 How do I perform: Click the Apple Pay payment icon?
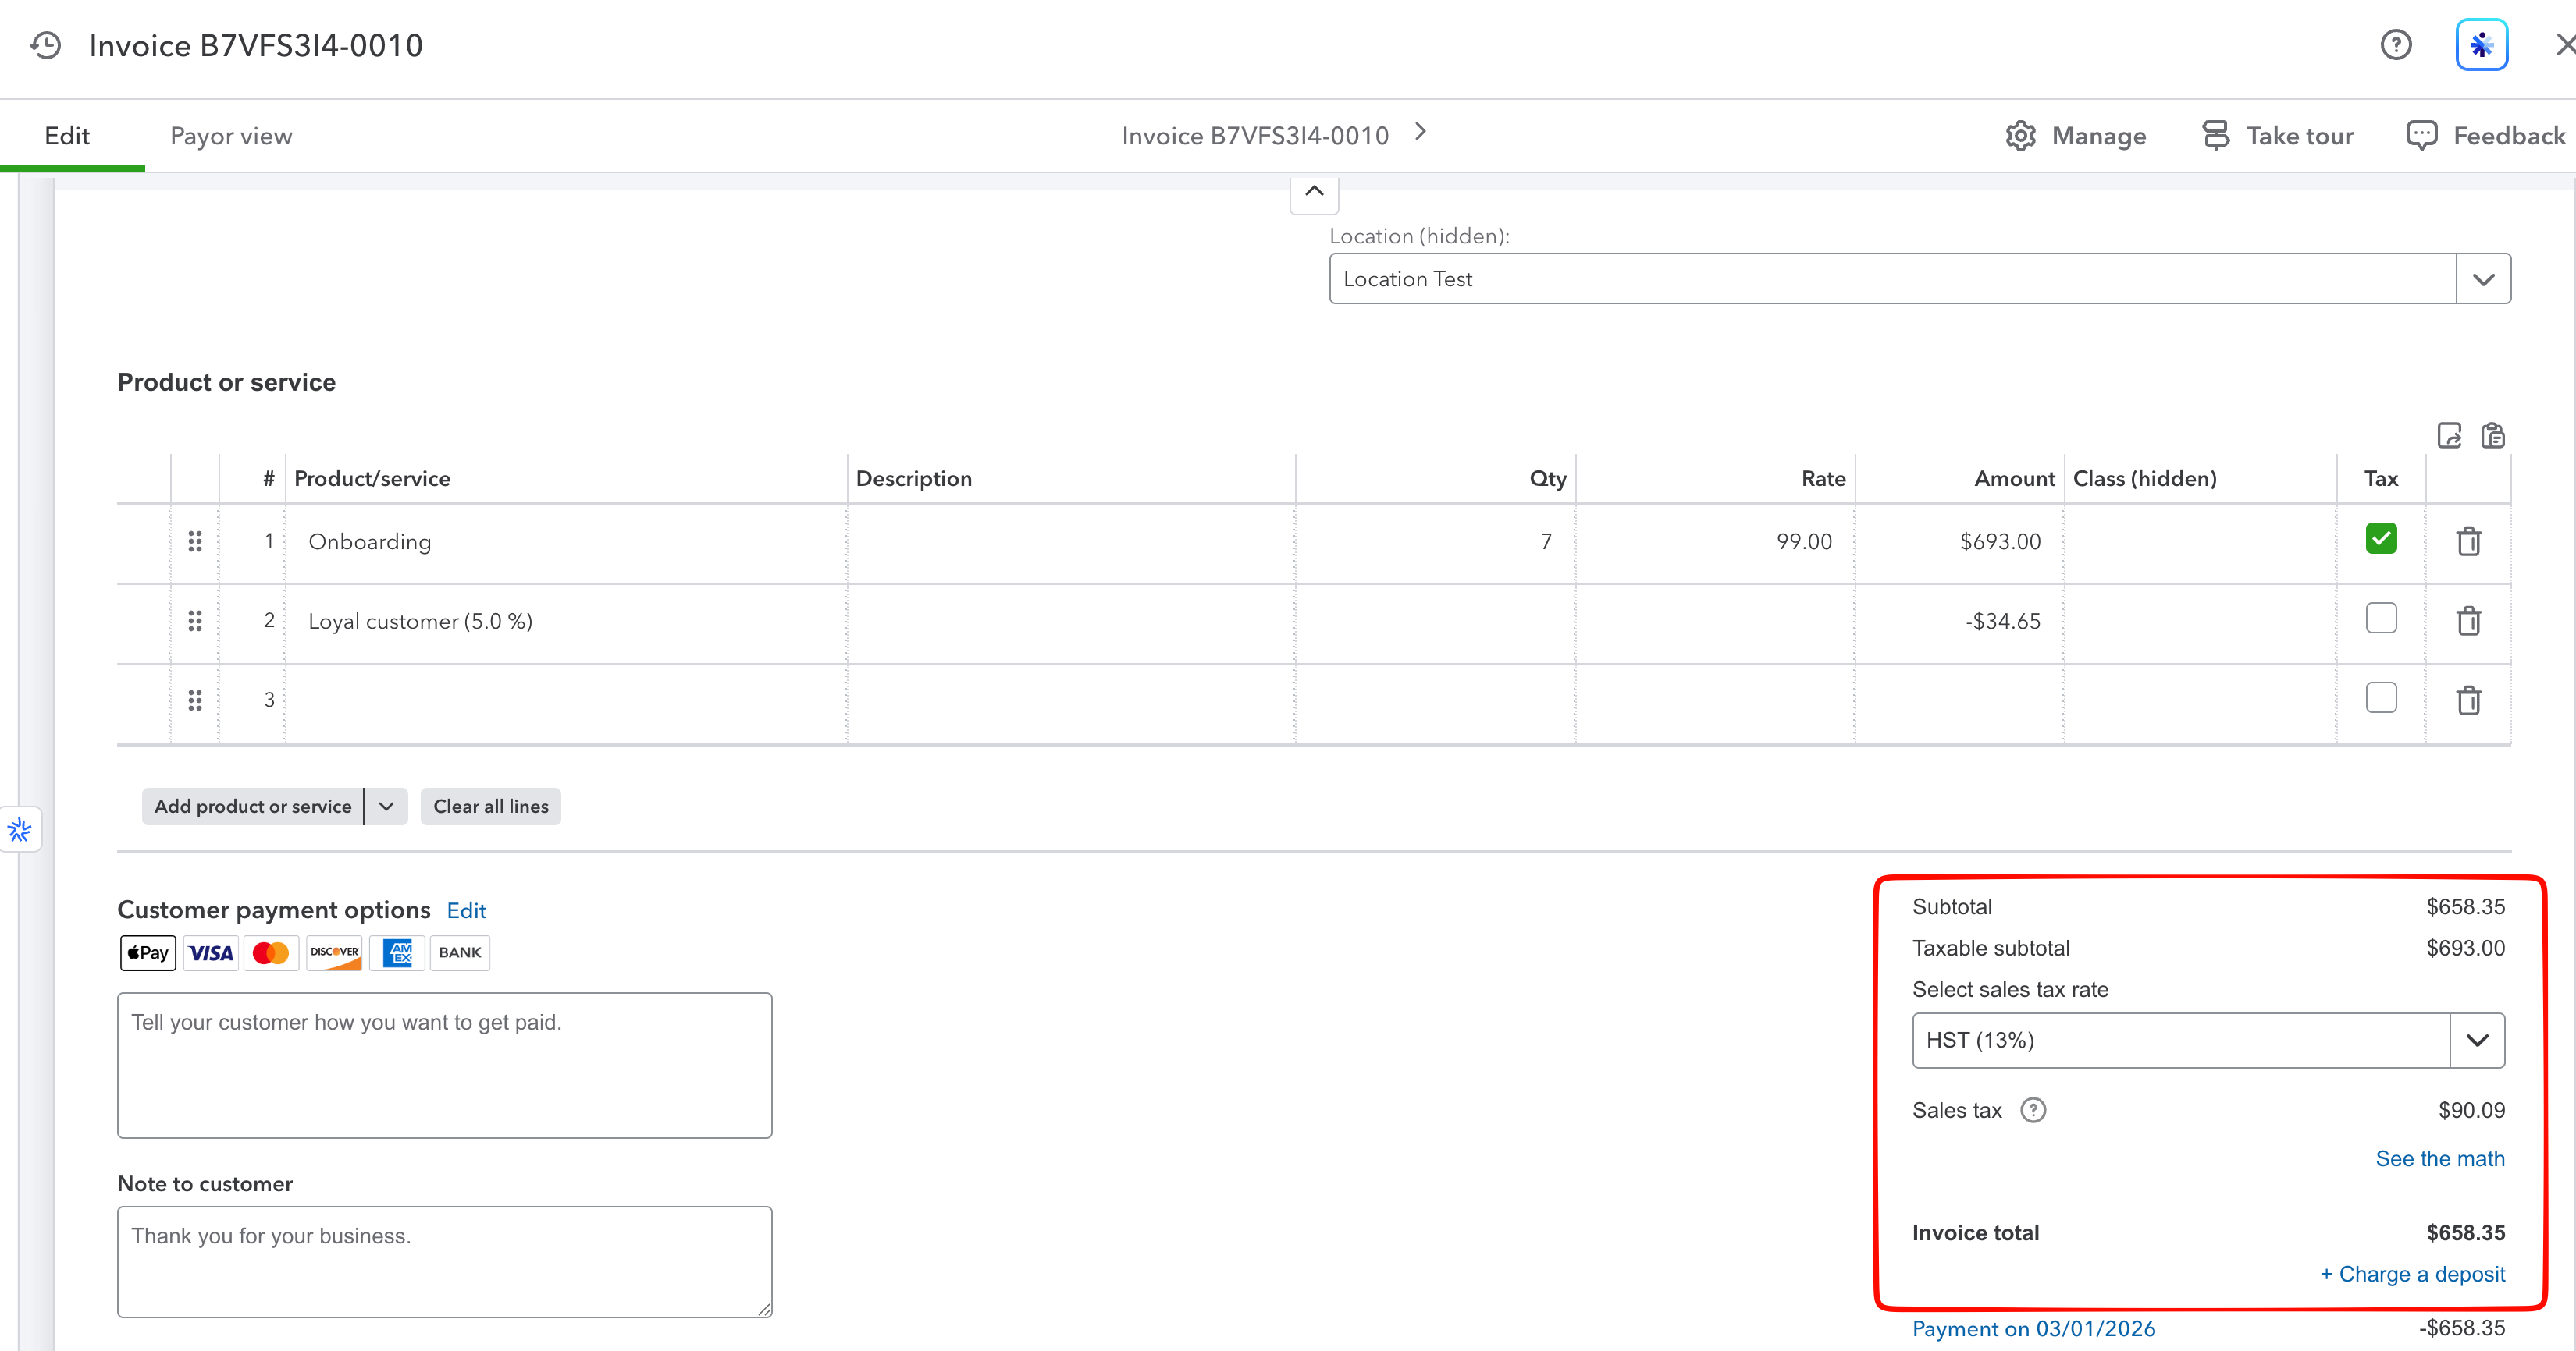tap(148, 953)
